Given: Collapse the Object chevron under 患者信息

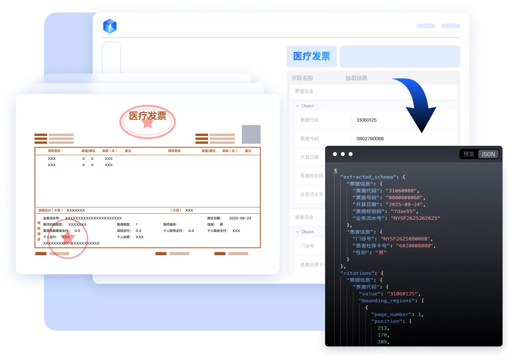Looking at the screenshot, I should 297,232.
